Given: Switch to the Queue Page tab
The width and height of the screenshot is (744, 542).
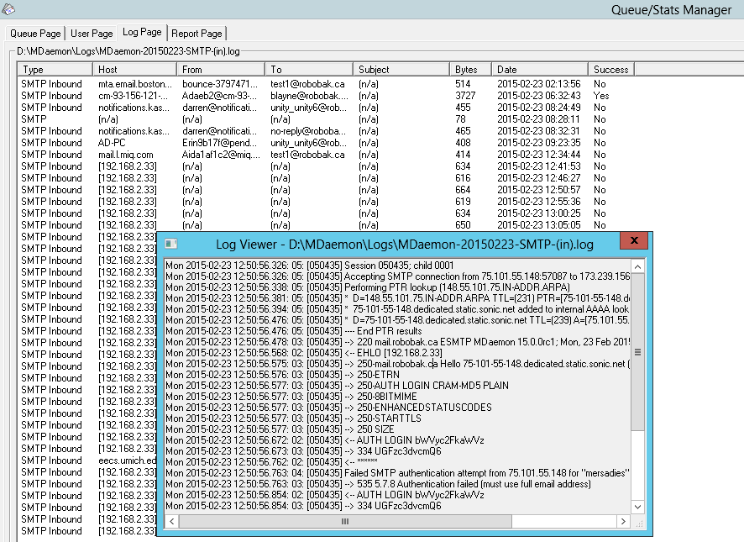Looking at the screenshot, I should (x=34, y=34).
